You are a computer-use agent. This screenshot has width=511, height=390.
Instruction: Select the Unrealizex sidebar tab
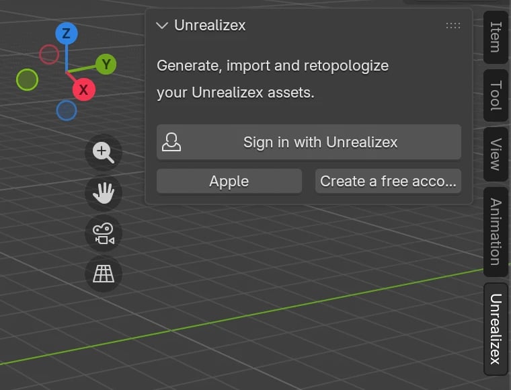[496, 329]
